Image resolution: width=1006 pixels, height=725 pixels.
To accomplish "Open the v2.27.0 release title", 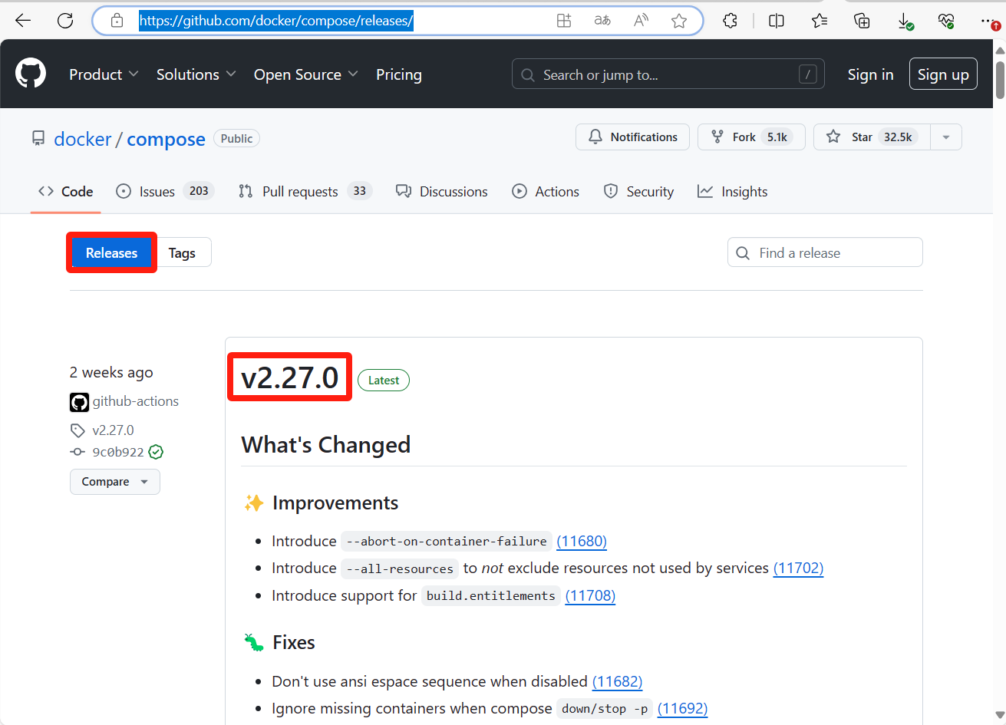I will point(289,377).
